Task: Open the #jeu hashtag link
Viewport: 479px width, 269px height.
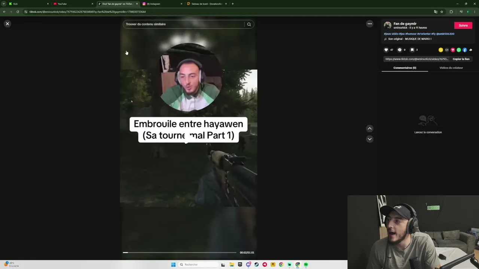Action: 402,34
